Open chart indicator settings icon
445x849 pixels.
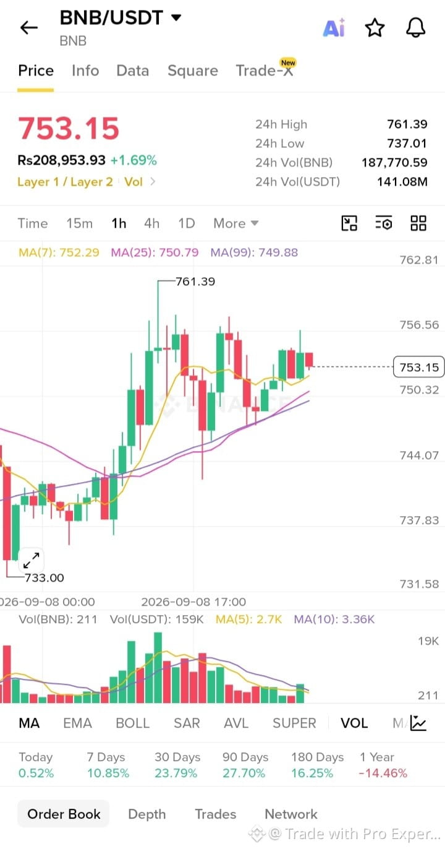point(384,223)
